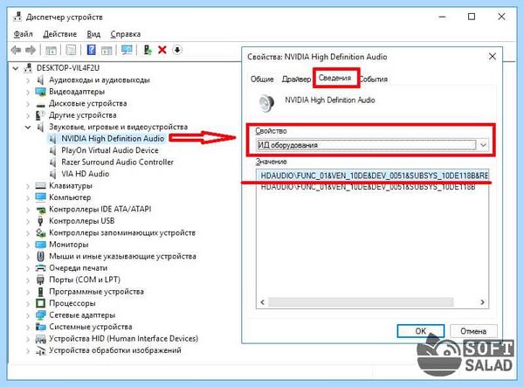524x387 pixels.
Task: Expand Устройства HID category
Action: 28,339
